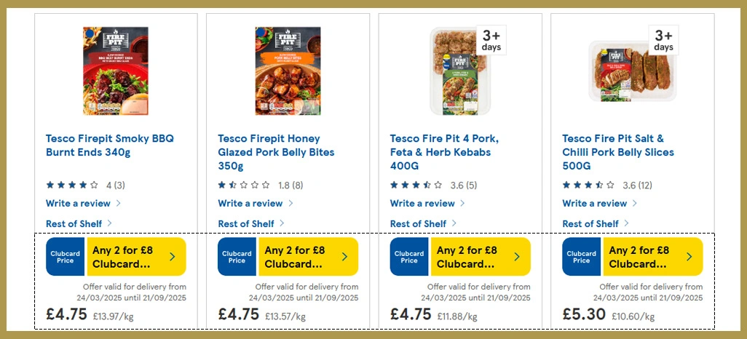Click the Smoky BBQ Burnt Ends product image

(116, 71)
